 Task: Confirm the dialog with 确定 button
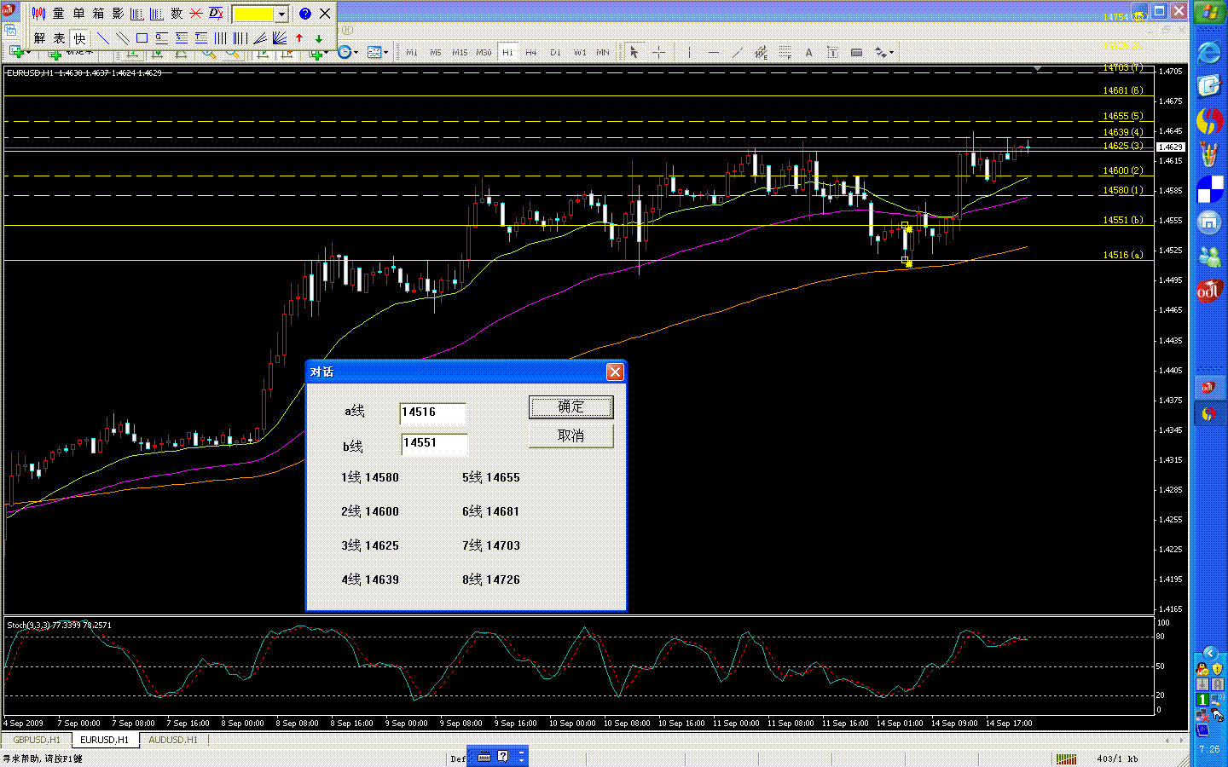pos(571,407)
